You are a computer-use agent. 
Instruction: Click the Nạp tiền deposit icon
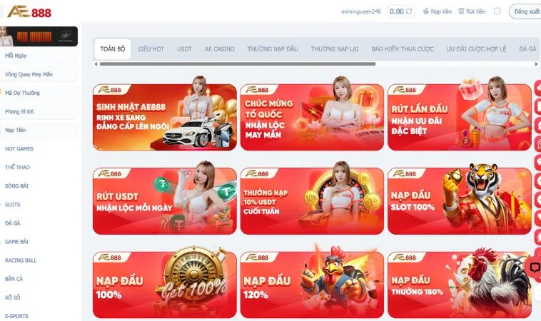[426, 11]
